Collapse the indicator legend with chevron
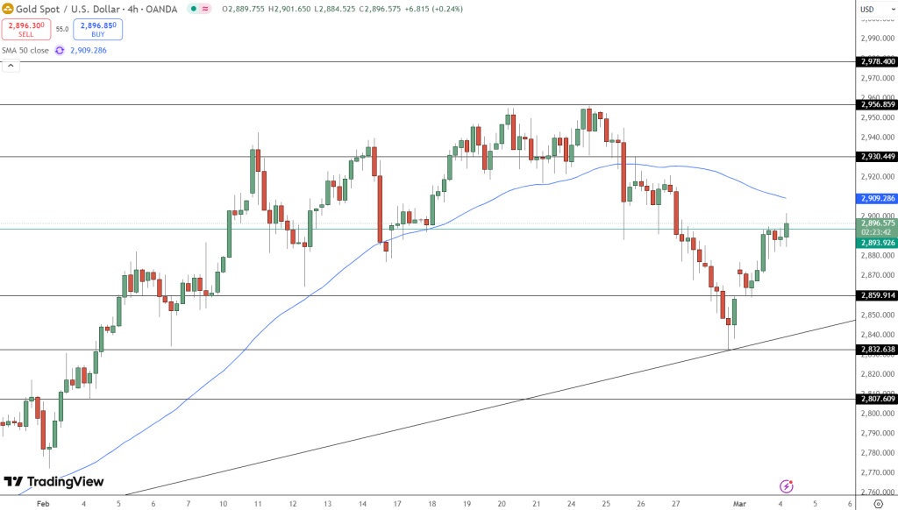898x510 pixels. [x=11, y=66]
